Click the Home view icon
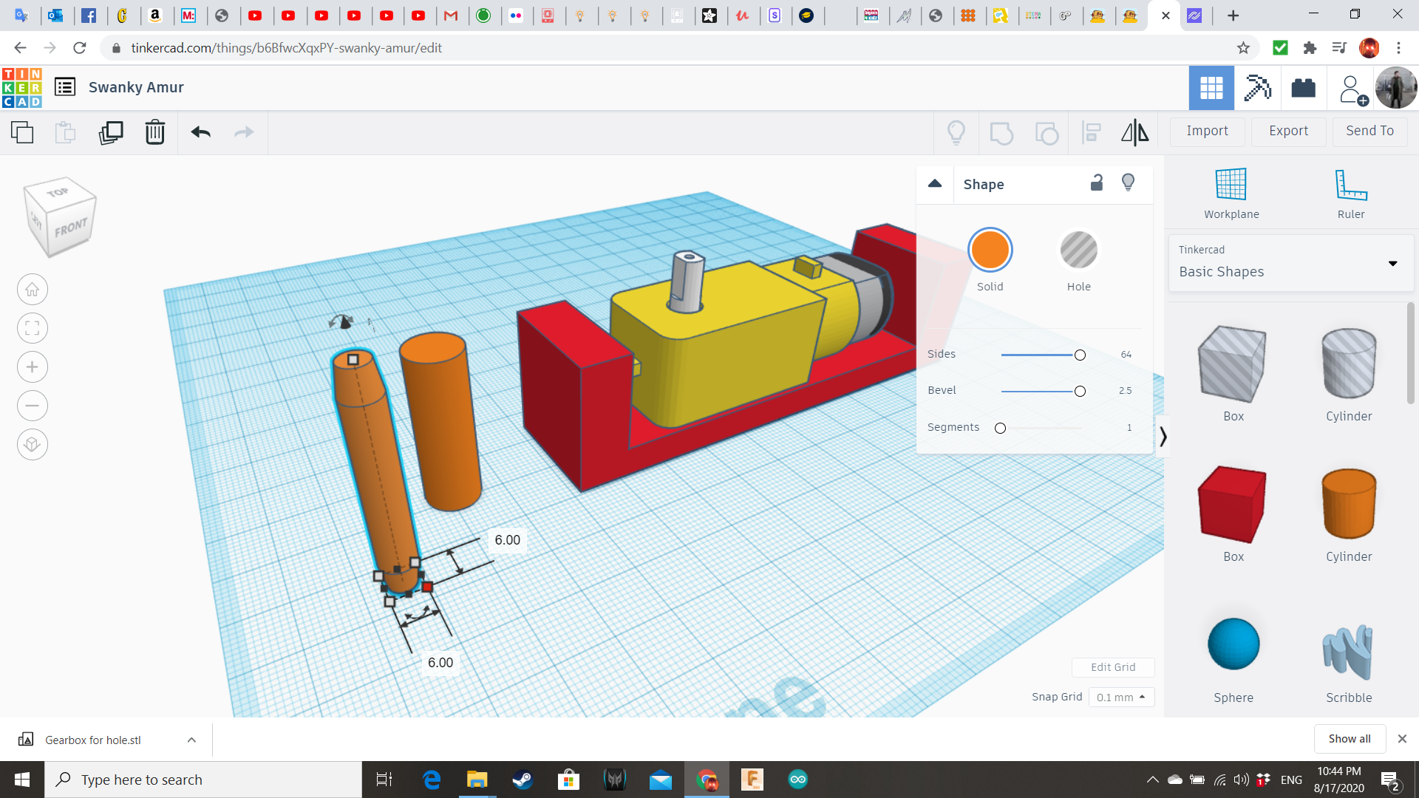The image size is (1419, 798). [33, 290]
